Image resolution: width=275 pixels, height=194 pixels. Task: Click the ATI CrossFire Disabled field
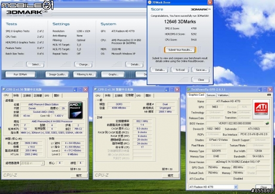pos(238,179)
